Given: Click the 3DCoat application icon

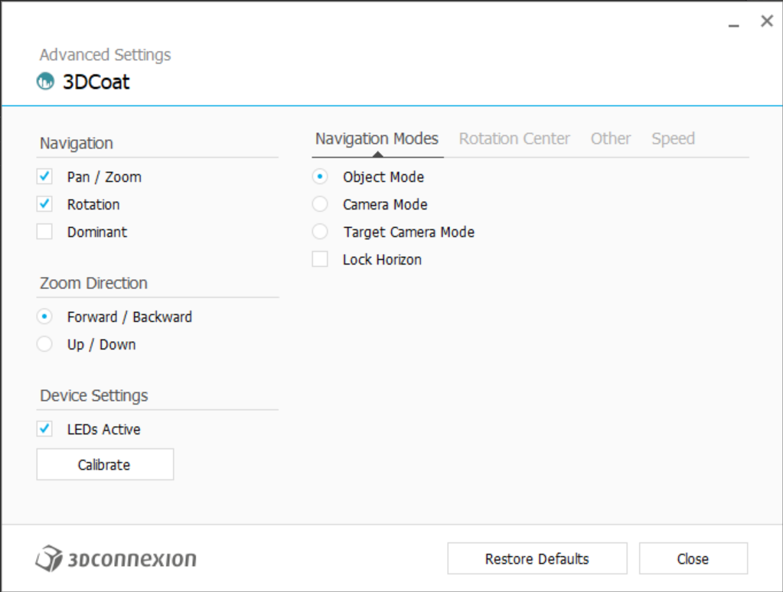Looking at the screenshot, I should coord(45,81).
